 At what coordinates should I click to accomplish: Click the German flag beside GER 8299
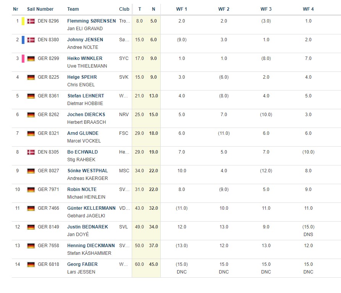point(31,58)
